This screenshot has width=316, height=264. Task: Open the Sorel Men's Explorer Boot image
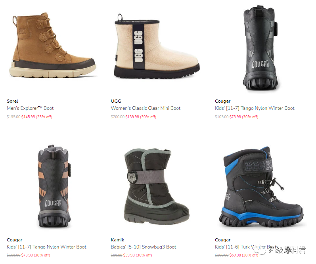click(52, 45)
